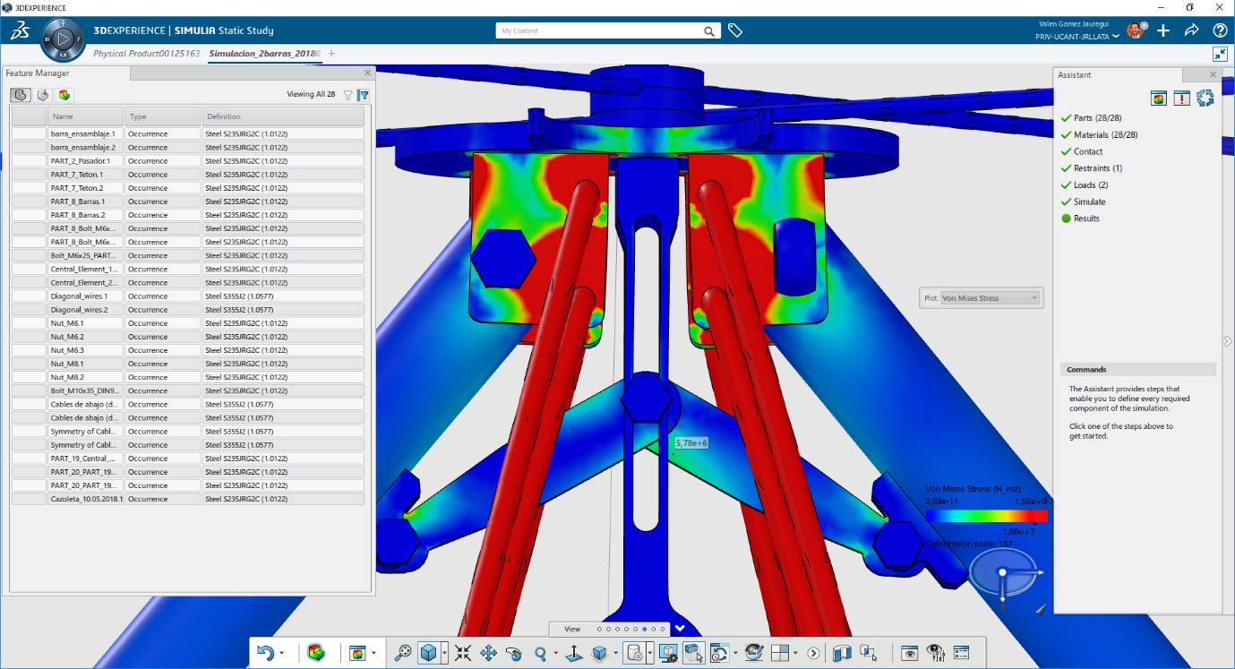The image size is (1235, 669).
Task: Click the Loads (2) step
Action: click(1091, 184)
